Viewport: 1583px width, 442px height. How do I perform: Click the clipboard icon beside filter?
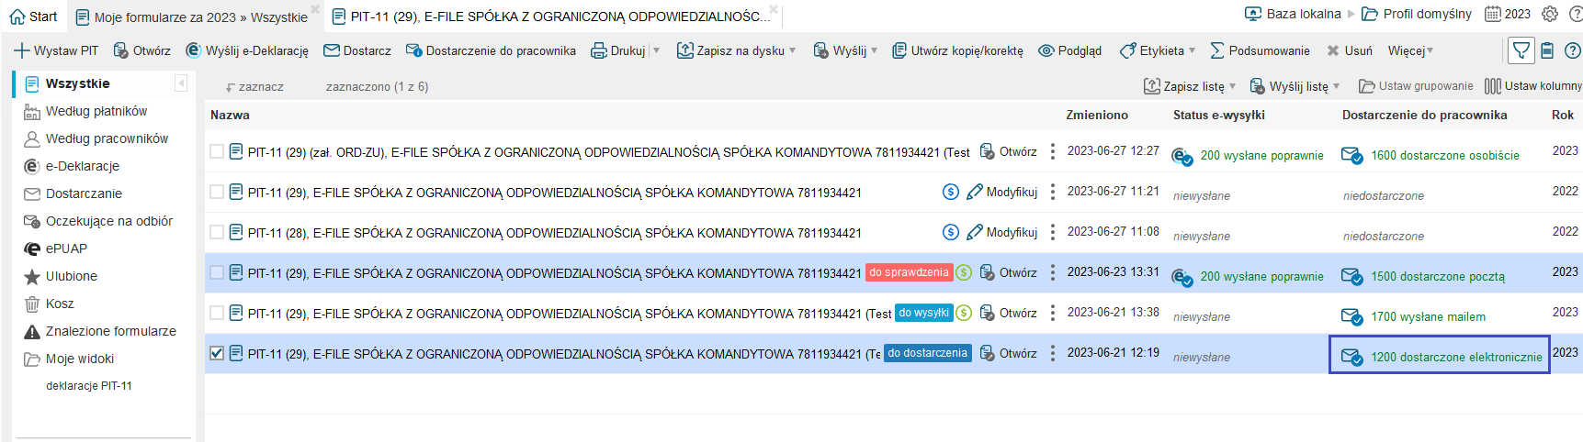1547,50
